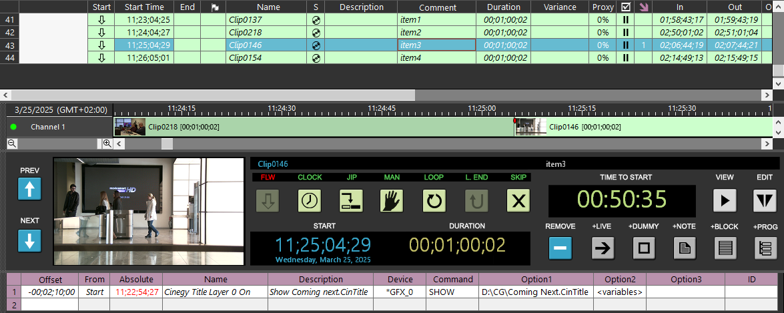Screen dimensions: 784x313
Task: Open the EDIT clip button
Action: tap(764, 201)
